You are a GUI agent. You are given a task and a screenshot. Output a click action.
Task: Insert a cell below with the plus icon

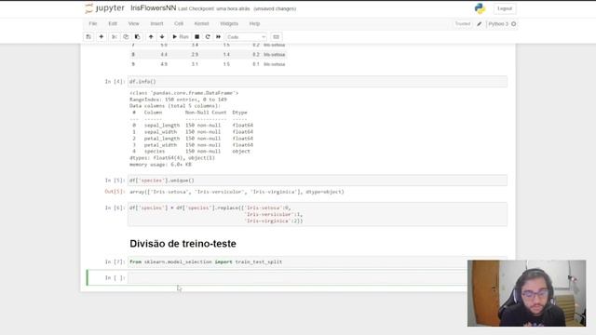(x=102, y=37)
